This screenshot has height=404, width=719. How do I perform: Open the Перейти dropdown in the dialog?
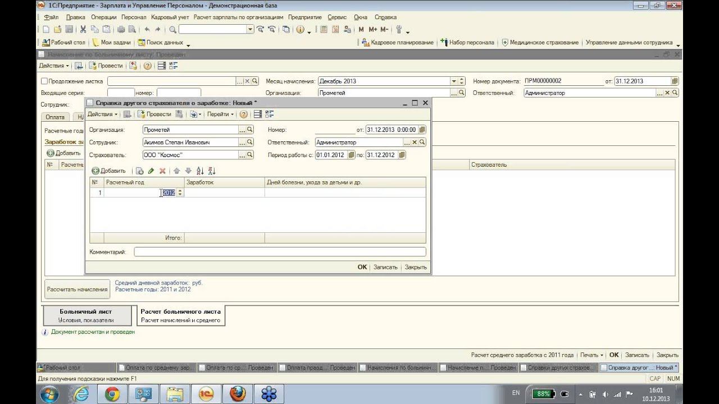pos(220,114)
